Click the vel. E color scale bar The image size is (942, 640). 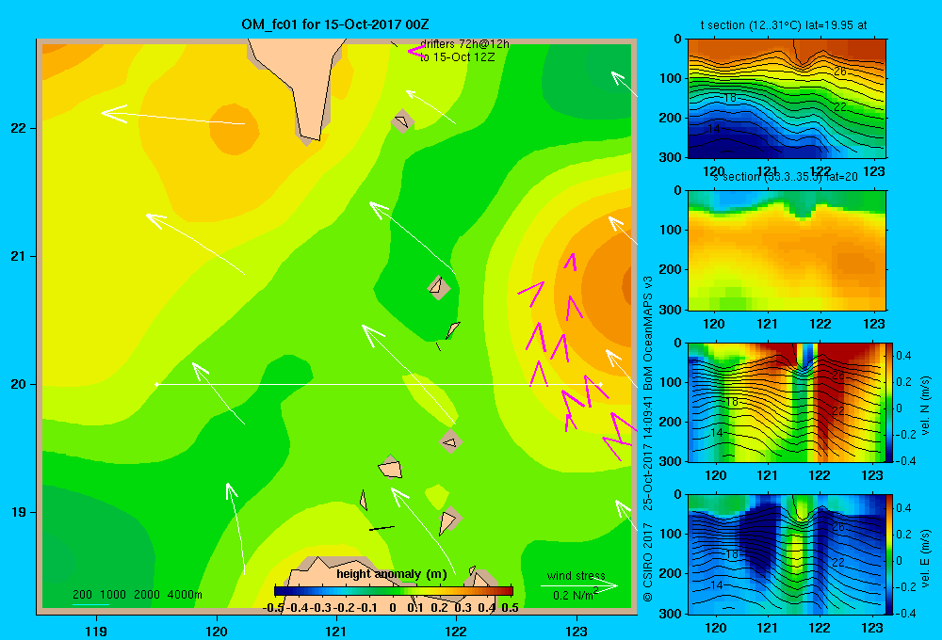point(889,553)
